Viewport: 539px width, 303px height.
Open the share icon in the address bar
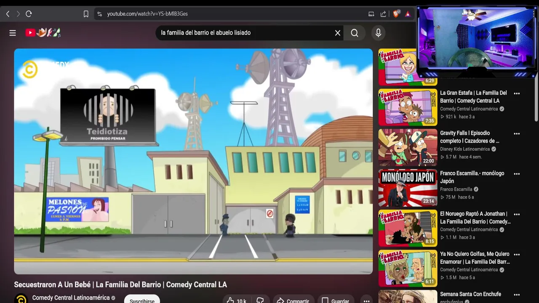(383, 14)
